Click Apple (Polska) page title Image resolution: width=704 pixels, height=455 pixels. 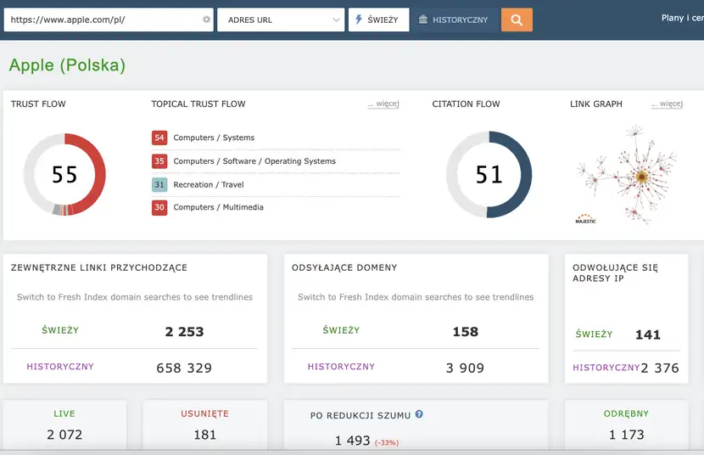point(67,65)
